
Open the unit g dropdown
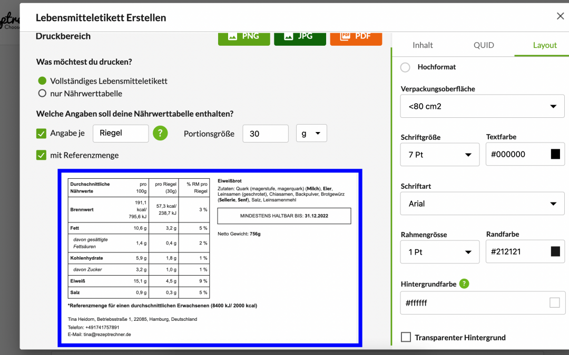[x=311, y=133]
